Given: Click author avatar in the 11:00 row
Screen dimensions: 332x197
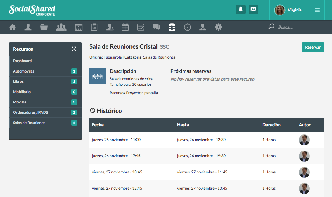Looking at the screenshot, I should 304,140.
